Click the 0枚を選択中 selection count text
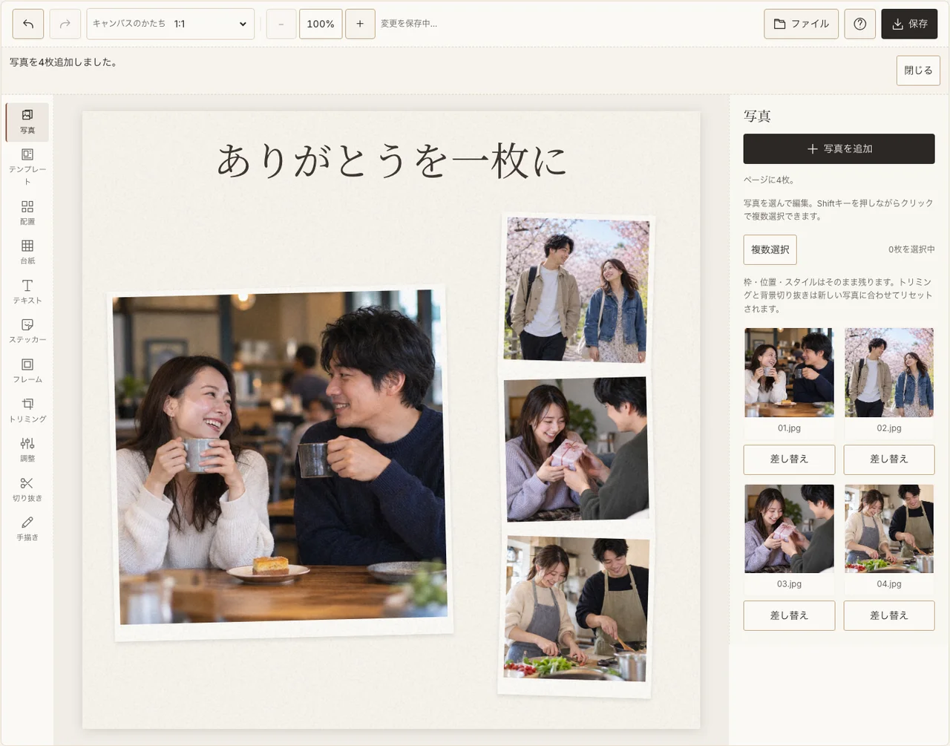 point(911,249)
